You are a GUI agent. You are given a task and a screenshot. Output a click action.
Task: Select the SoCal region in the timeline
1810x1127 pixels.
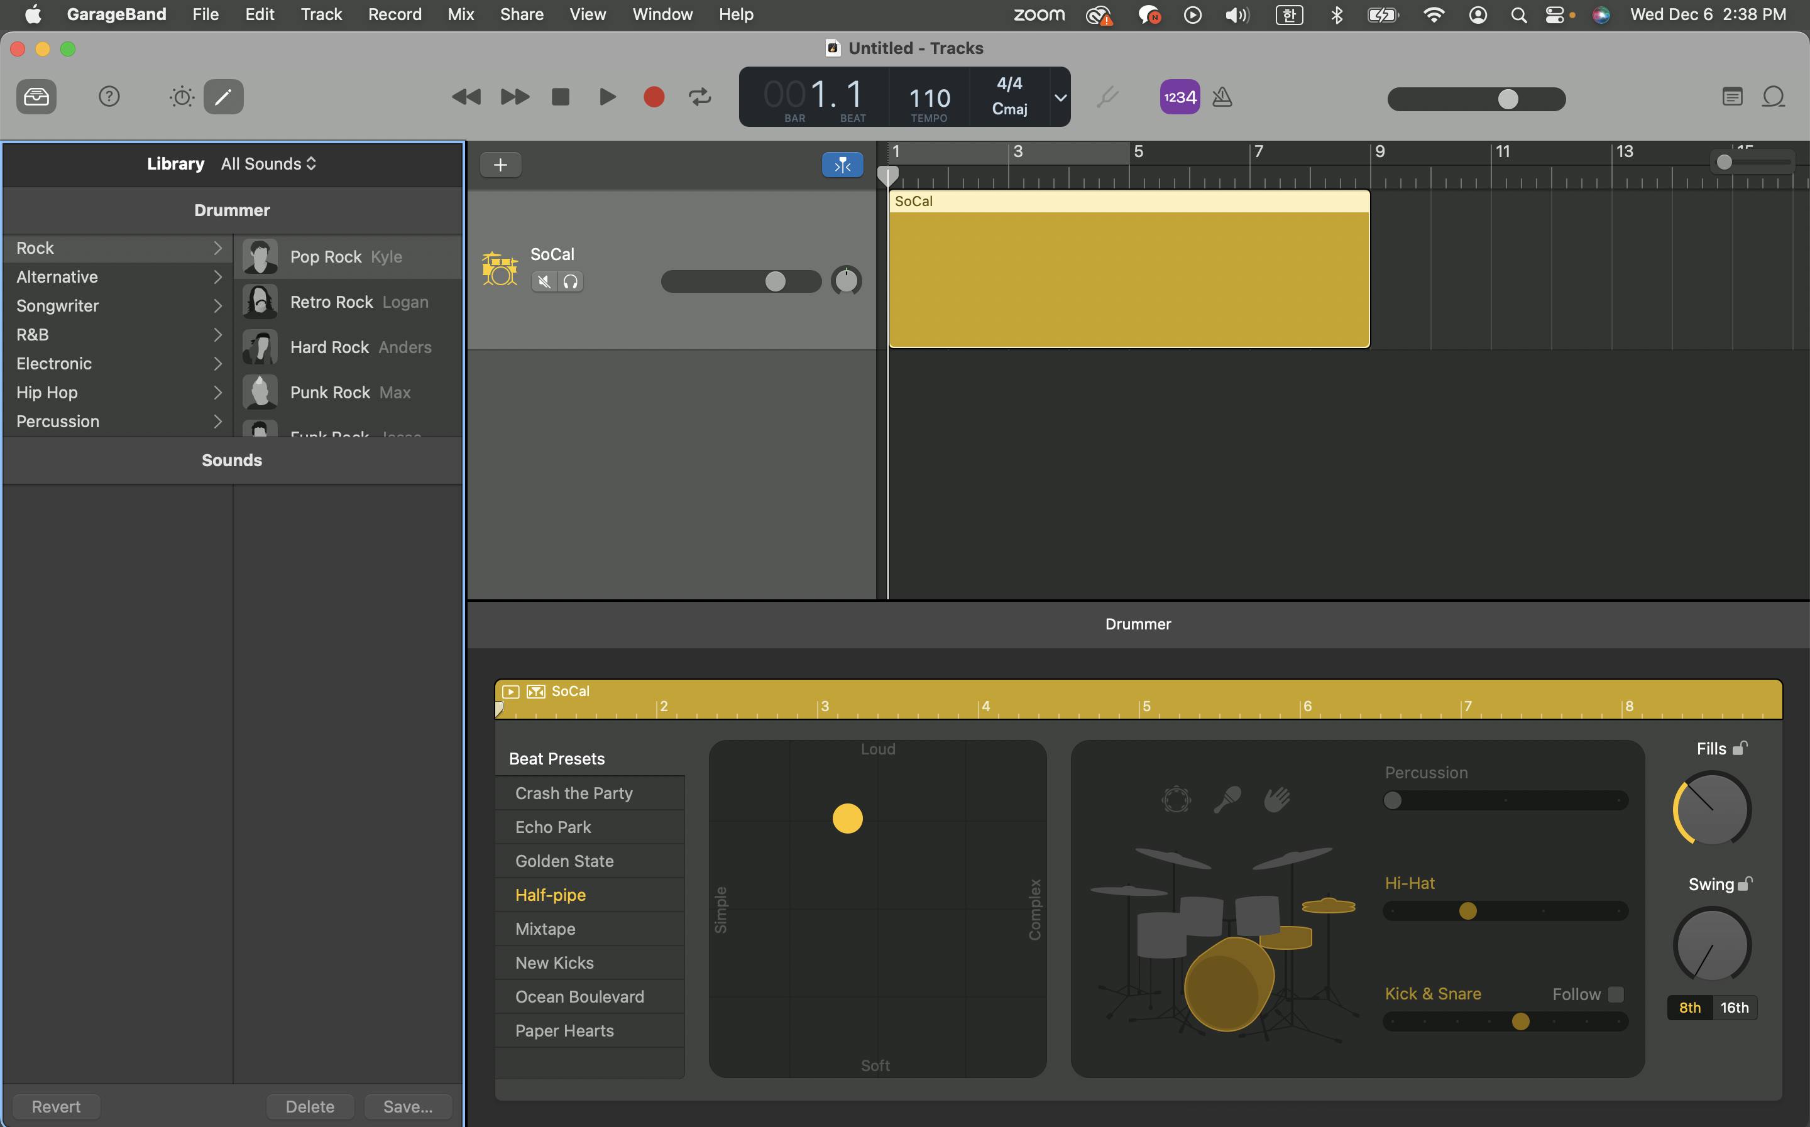[1129, 270]
